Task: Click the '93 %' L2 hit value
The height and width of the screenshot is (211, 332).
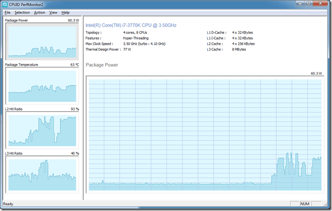Action: pyautogui.click(x=75, y=109)
